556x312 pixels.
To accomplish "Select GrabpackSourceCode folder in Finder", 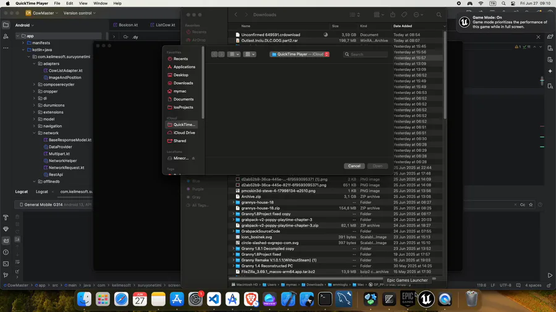I will (261, 231).
